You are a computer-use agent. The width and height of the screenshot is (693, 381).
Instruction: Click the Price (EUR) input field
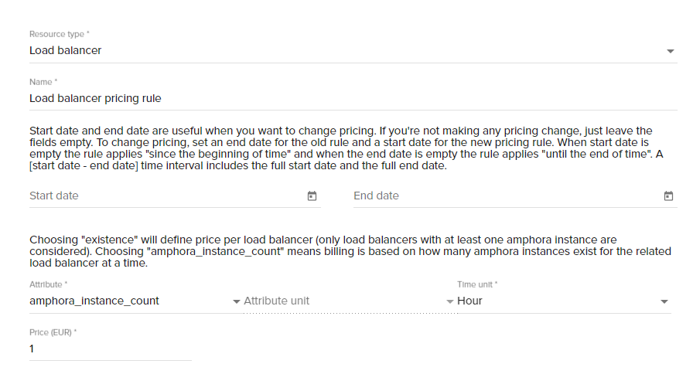pyautogui.click(x=111, y=349)
